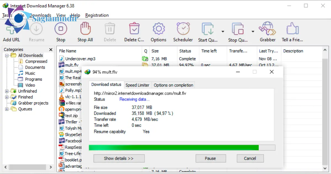Click the Stop toolbar icon

[61, 28]
